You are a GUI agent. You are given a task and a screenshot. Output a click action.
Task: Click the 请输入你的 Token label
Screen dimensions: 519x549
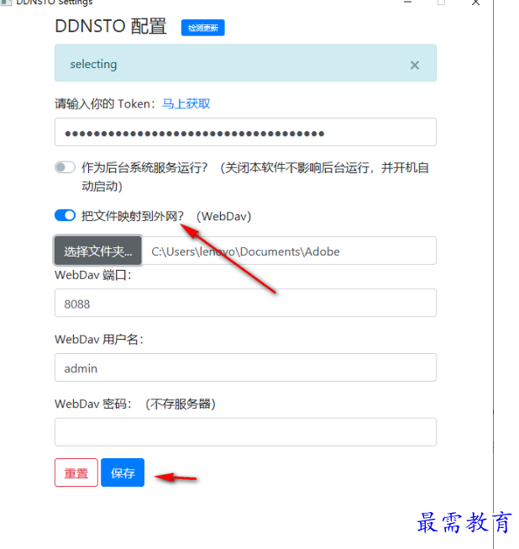point(105,104)
